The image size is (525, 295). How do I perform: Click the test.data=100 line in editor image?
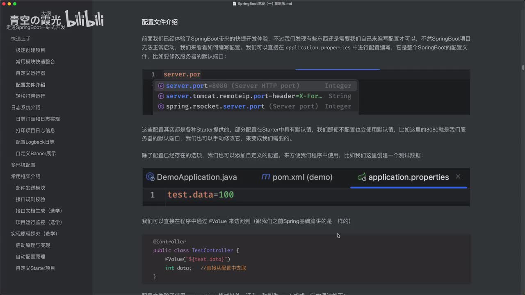pos(201,195)
